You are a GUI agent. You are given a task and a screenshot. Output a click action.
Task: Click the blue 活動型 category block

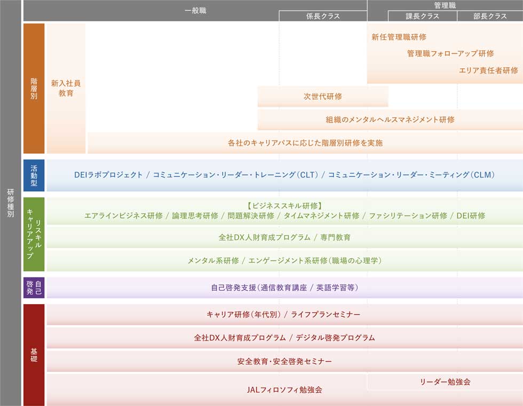pyautogui.click(x=34, y=176)
